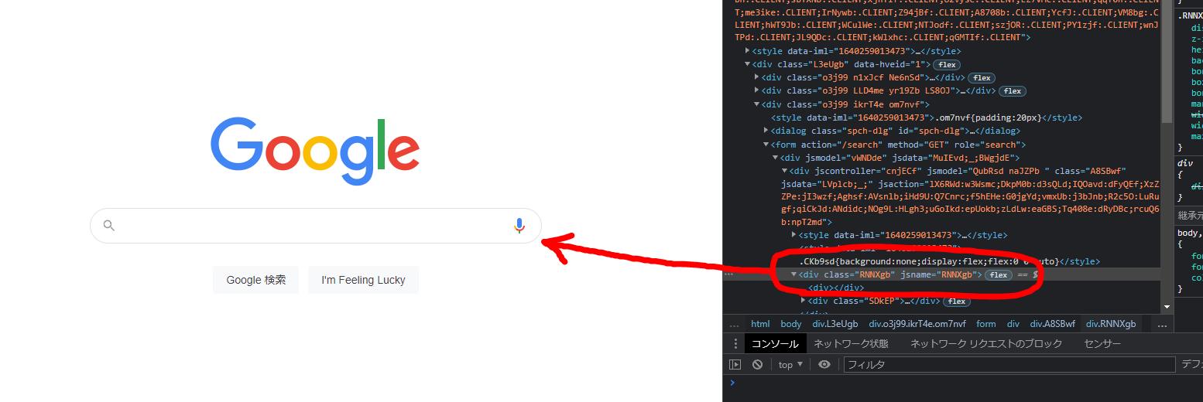The width and height of the screenshot is (1203, 402).
Task: Collapse the div jsmodel vWNDde node
Action: tap(776, 158)
